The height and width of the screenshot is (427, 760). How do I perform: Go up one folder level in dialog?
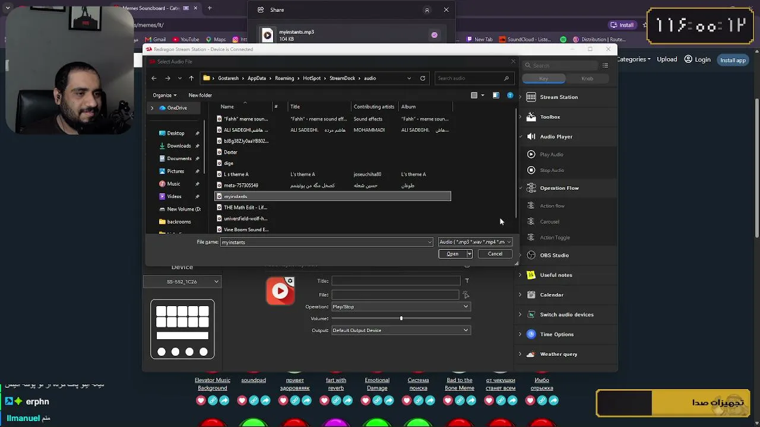coord(191,78)
